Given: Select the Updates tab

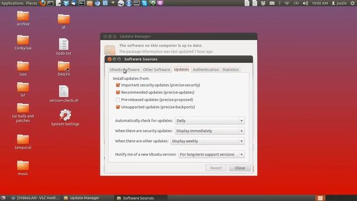Looking at the screenshot, I should click(x=181, y=69).
